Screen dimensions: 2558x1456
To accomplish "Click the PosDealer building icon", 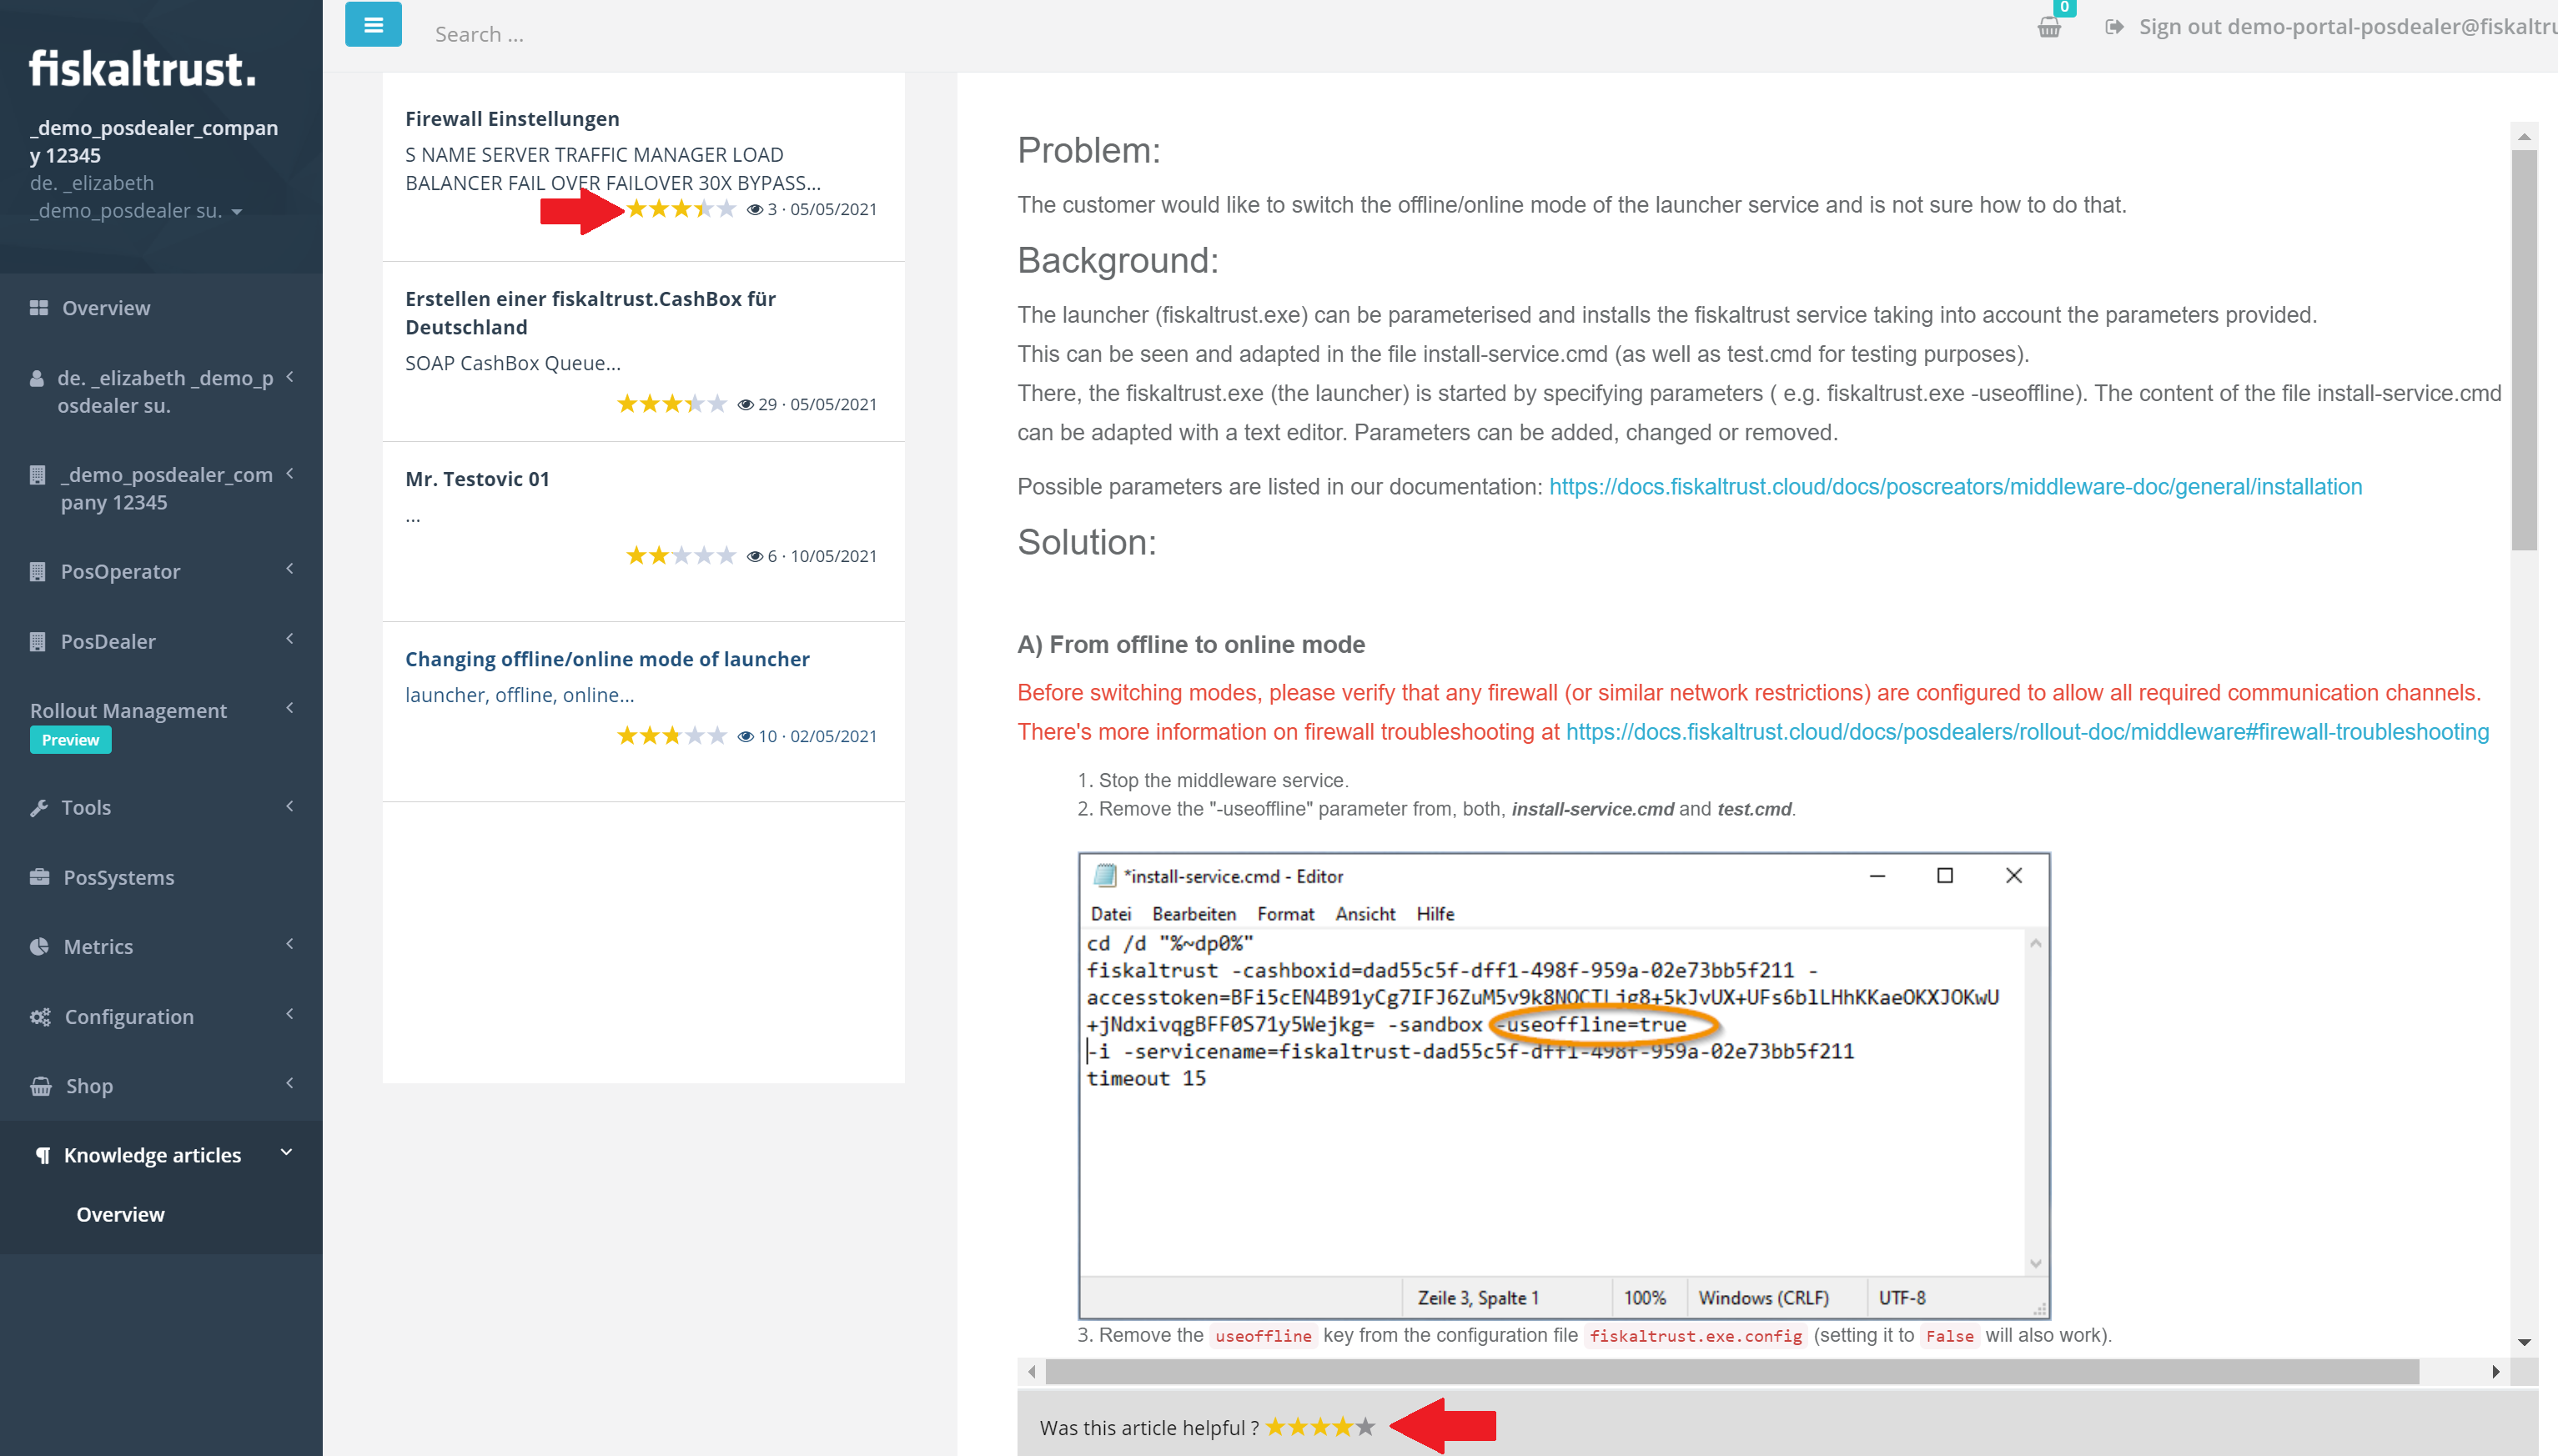I will [38, 642].
